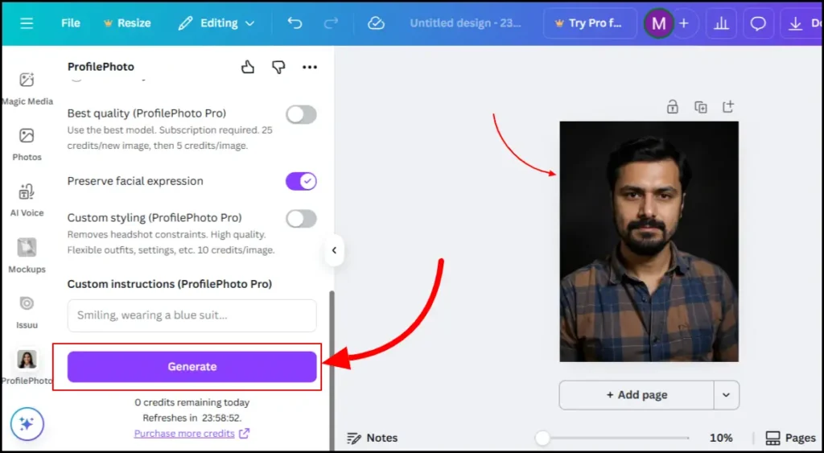Open Purchase more credits link
Viewport: 824px width, 453px height.
[192, 434]
